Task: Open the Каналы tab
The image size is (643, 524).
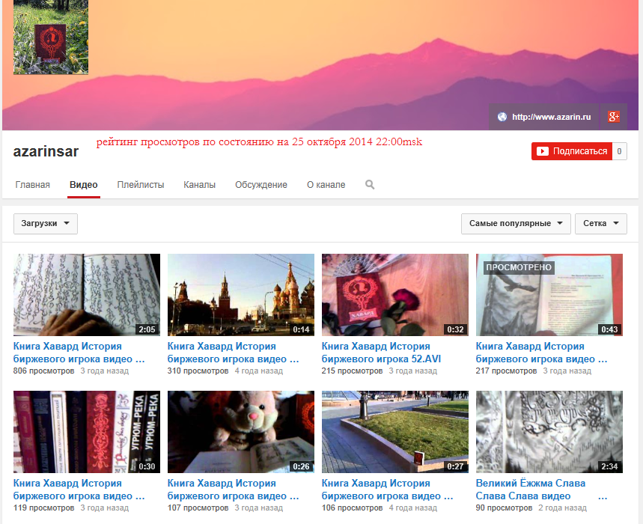Action: (198, 184)
